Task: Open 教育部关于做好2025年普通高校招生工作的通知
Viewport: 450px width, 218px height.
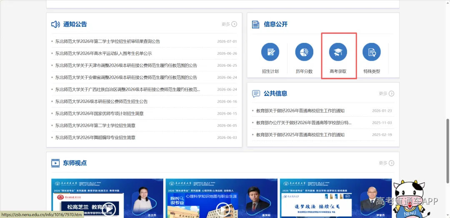Action: 300,135
